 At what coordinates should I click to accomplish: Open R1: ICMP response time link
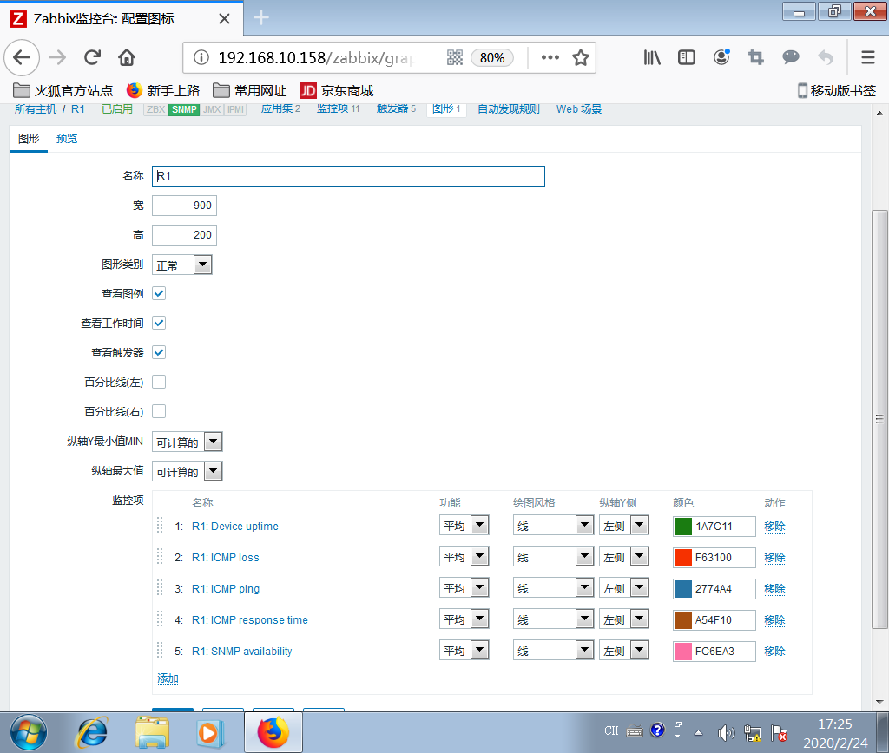[x=249, y=619]
